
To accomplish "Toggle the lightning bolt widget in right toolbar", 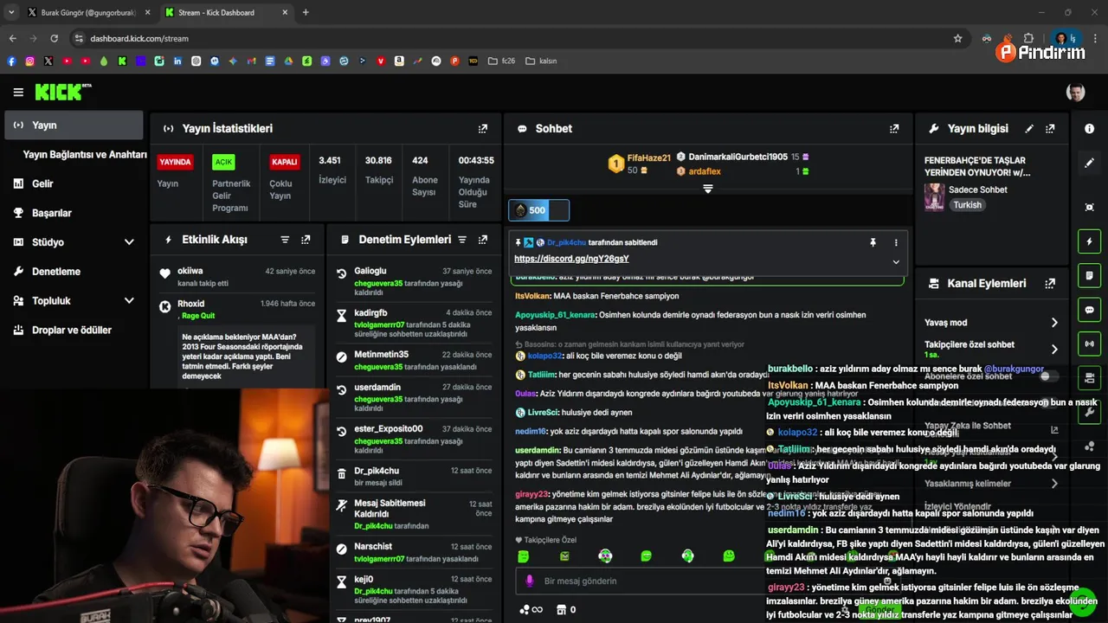I will [1089, 241].
